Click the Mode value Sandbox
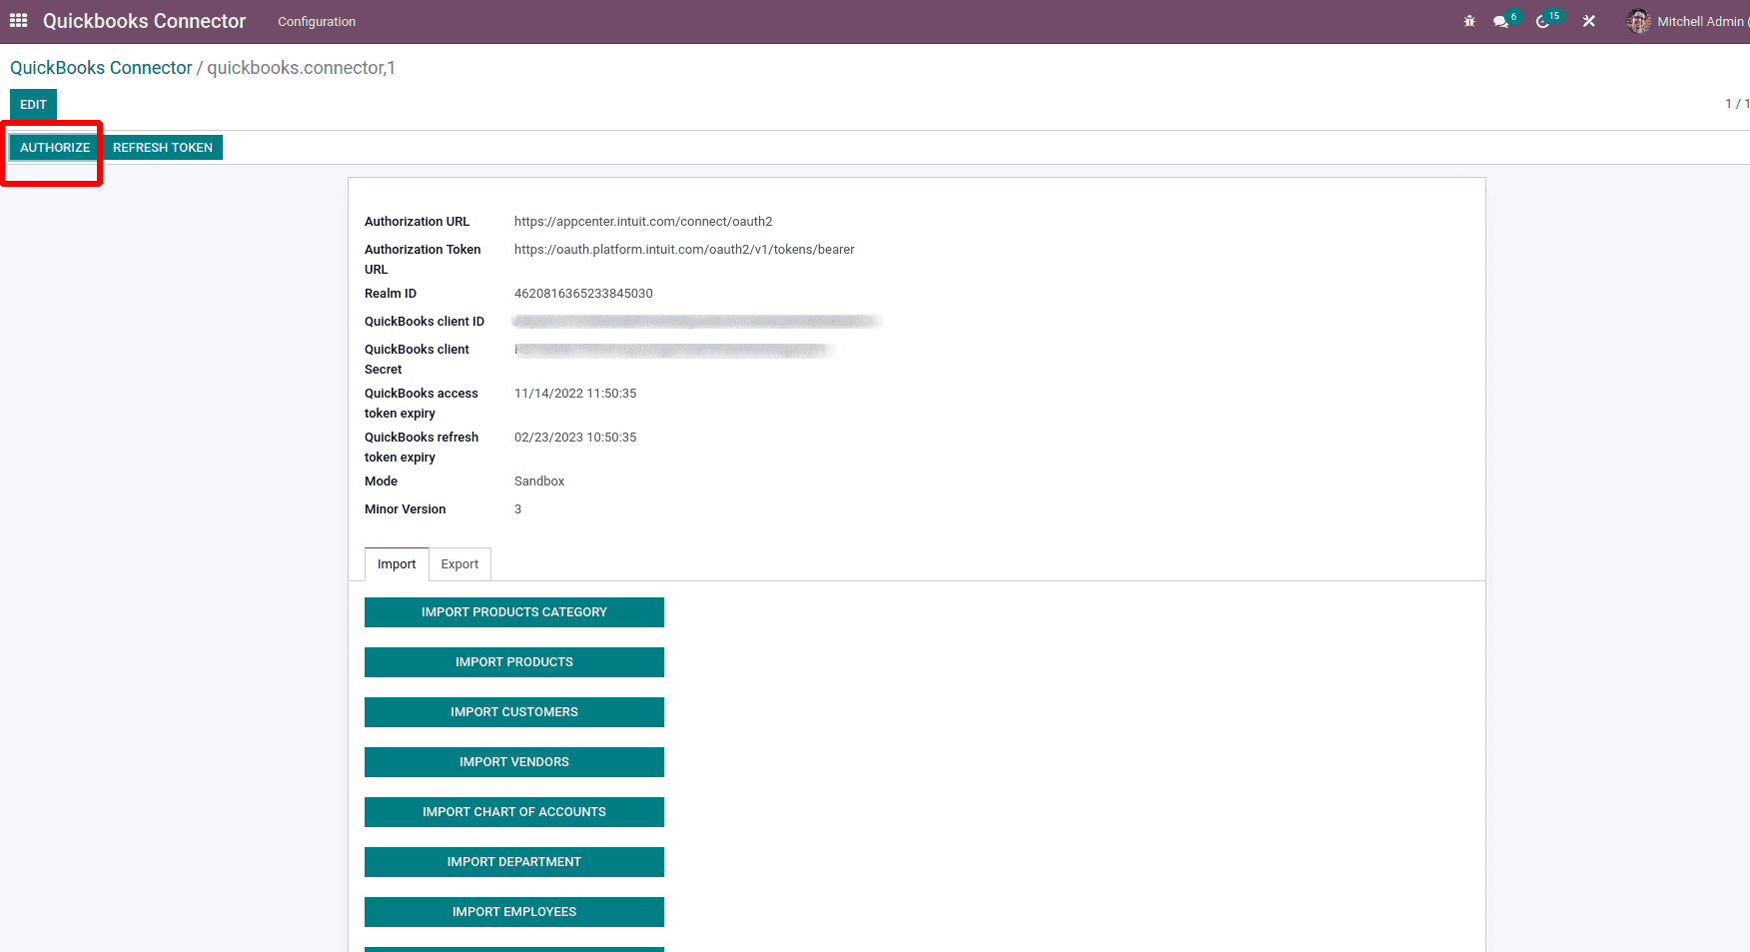 point(539,481)
